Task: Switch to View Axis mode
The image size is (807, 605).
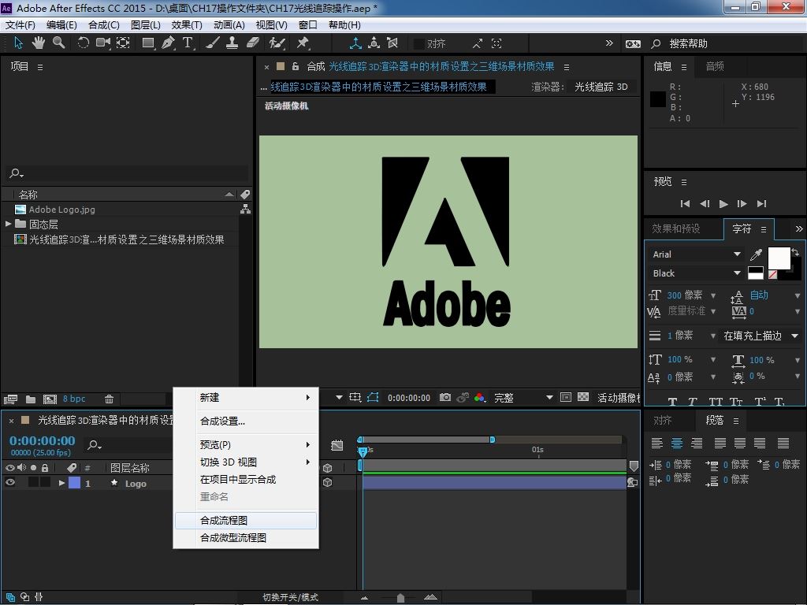Action: [x=392, y=43]
